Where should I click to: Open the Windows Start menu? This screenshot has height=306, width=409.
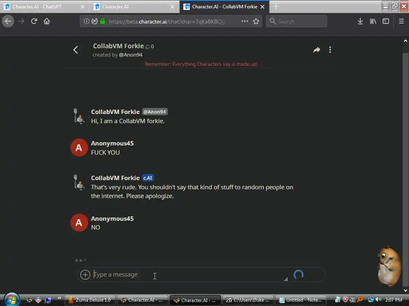[12, 300]
